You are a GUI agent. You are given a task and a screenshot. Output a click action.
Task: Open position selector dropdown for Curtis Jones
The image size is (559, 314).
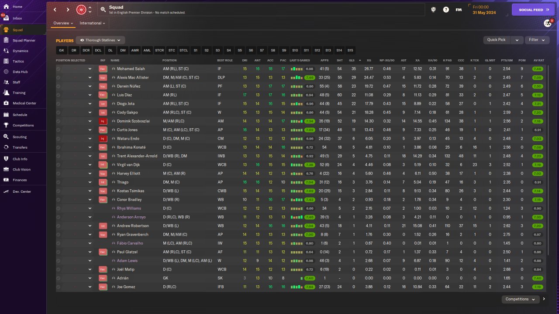coord(90,130)
